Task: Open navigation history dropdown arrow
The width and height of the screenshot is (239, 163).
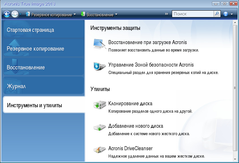Action: click(20, 14)
